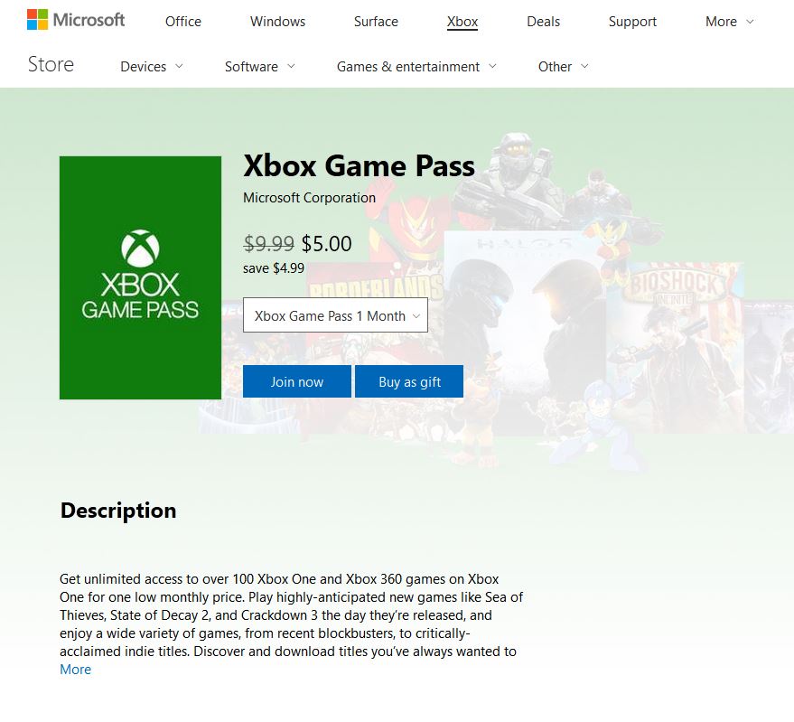Click the Buy as gift button

(409, 381)
